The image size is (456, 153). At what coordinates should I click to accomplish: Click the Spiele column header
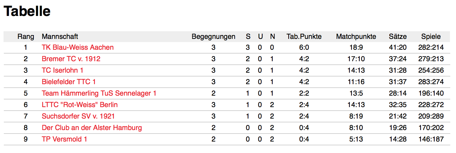(x=431, y=37)
